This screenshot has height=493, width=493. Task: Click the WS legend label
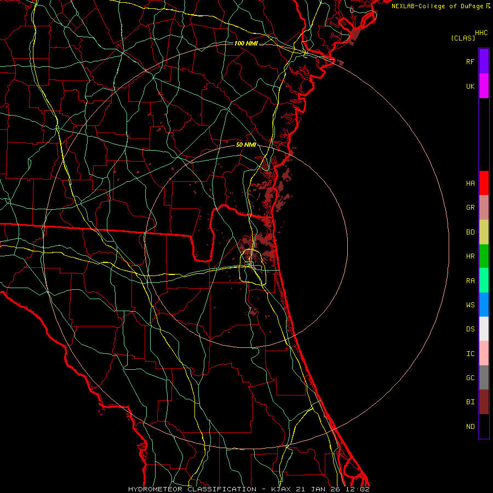470,305
